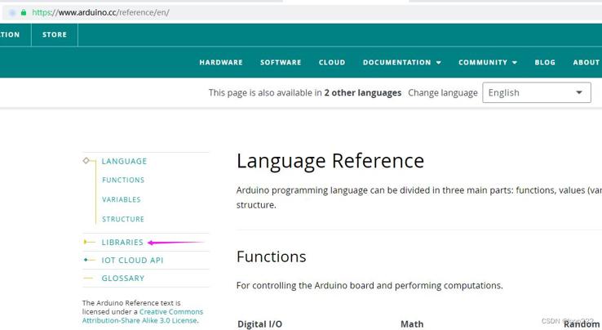
Task: Select LANGUAGE in the sidebar
Action: tap(124, 161)
